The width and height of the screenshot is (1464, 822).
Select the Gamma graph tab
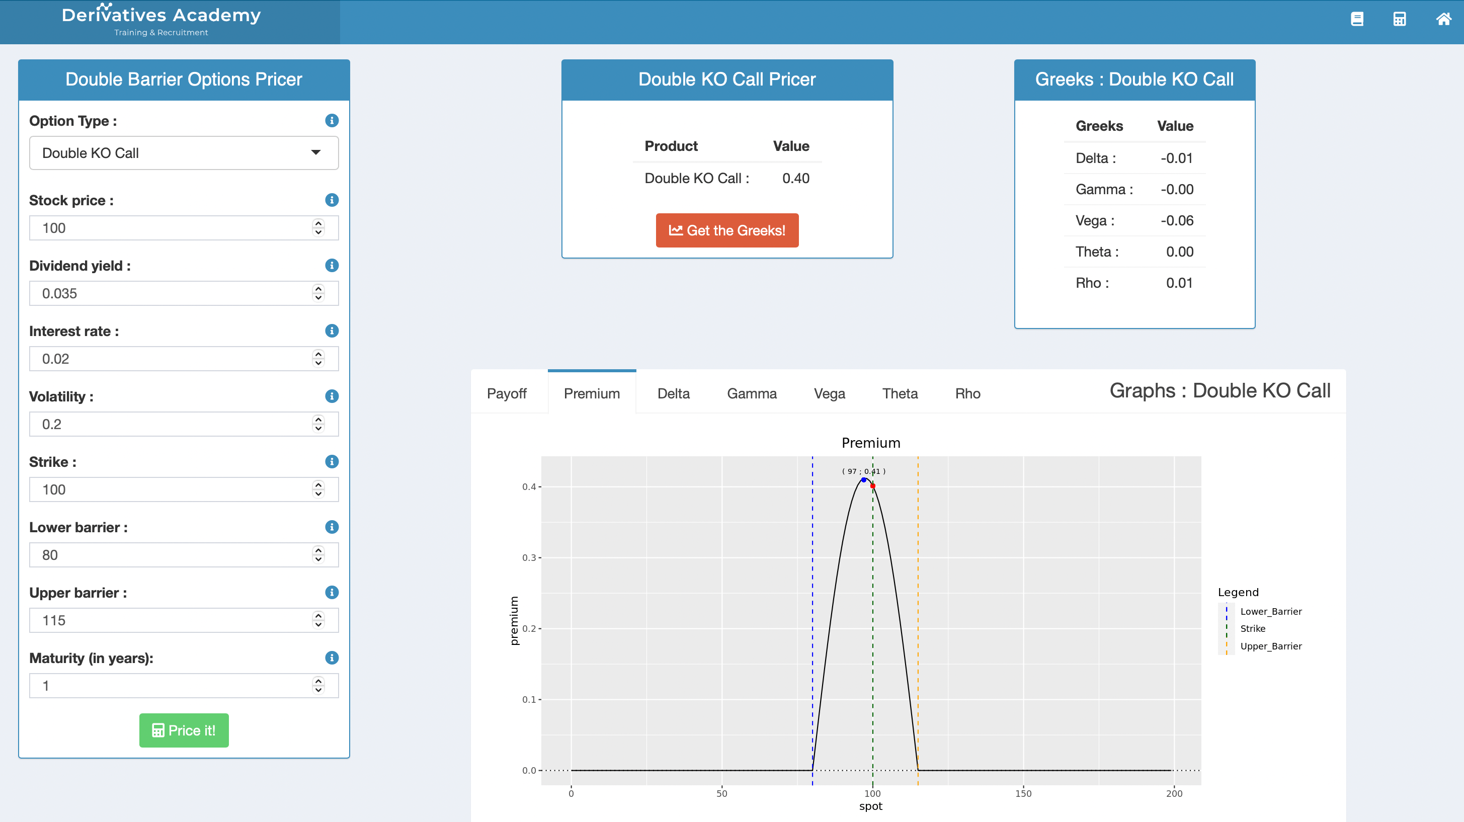pyautogui.click(x=751, y=393)
